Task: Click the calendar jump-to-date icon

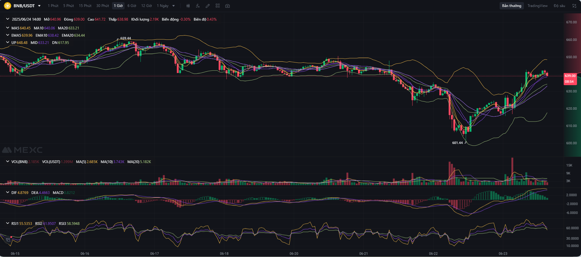Action: pyautogui.click(x=8, y=240)
